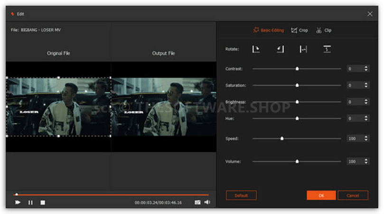Confirm edits with the OK button
384x214 pixels.
tap(321, 195)
